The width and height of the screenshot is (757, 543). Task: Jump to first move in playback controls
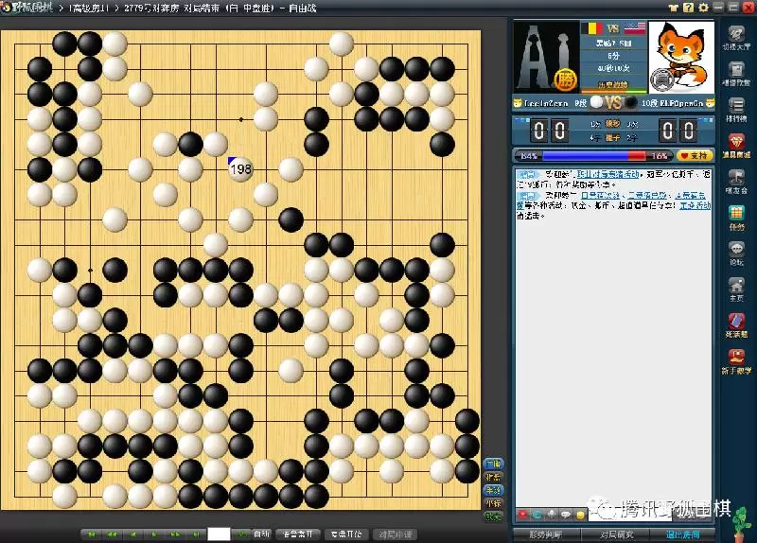click(92, 534)
